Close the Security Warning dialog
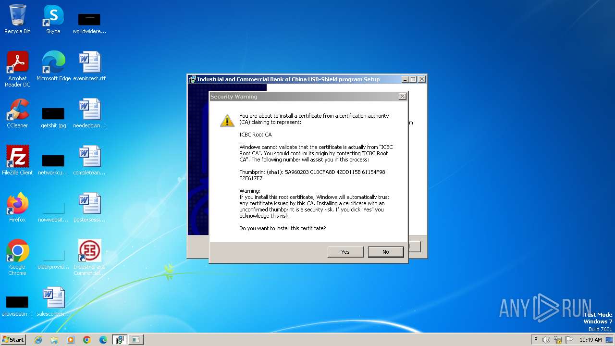This screenshot has width=615, height=346. click(x=403, y=97)
